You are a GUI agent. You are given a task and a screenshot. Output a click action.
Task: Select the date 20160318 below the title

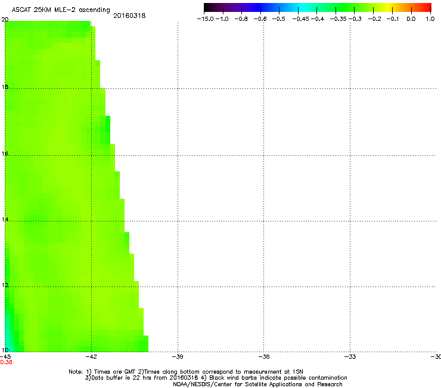coord(129,16)
